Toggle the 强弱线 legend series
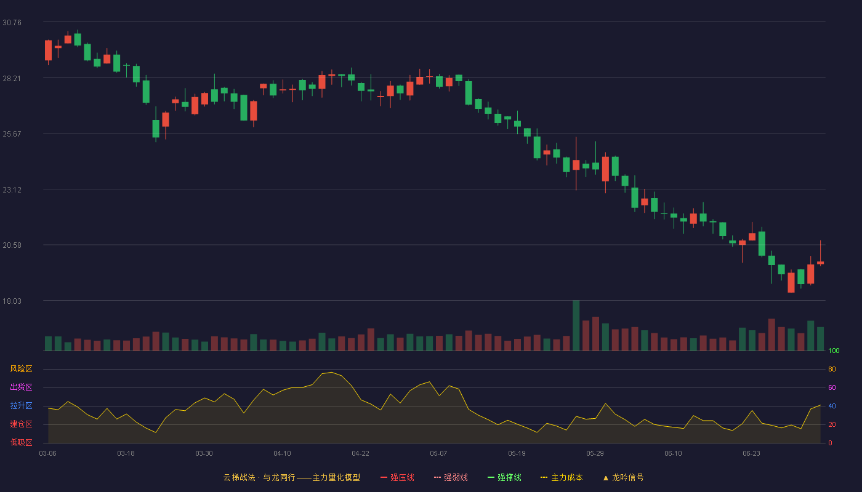Screen dimensions: 862x492 click(451, 477)
